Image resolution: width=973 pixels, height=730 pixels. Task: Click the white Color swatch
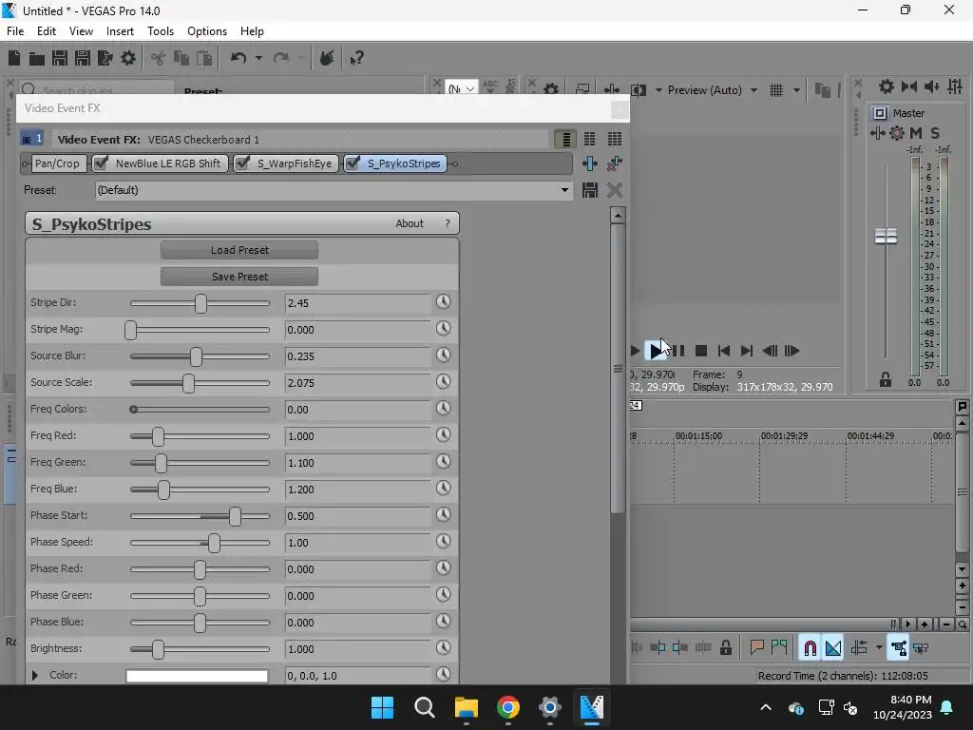[197, 676]
